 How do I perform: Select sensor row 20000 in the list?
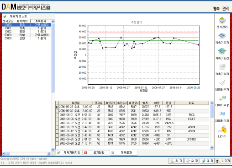click(26, 38)
